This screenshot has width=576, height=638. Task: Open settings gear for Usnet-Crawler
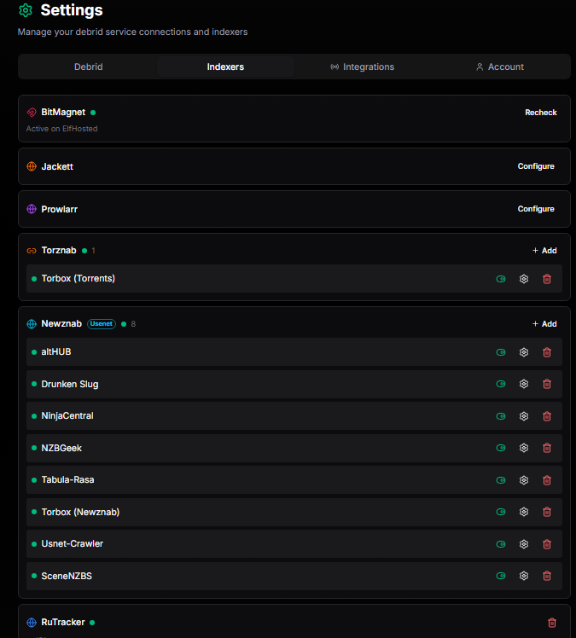[x=524, y=544]
